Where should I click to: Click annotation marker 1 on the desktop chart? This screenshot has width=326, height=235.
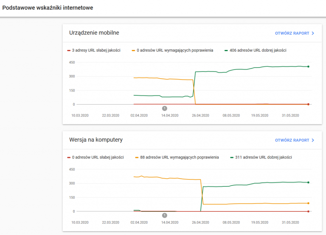coord(165,216)
